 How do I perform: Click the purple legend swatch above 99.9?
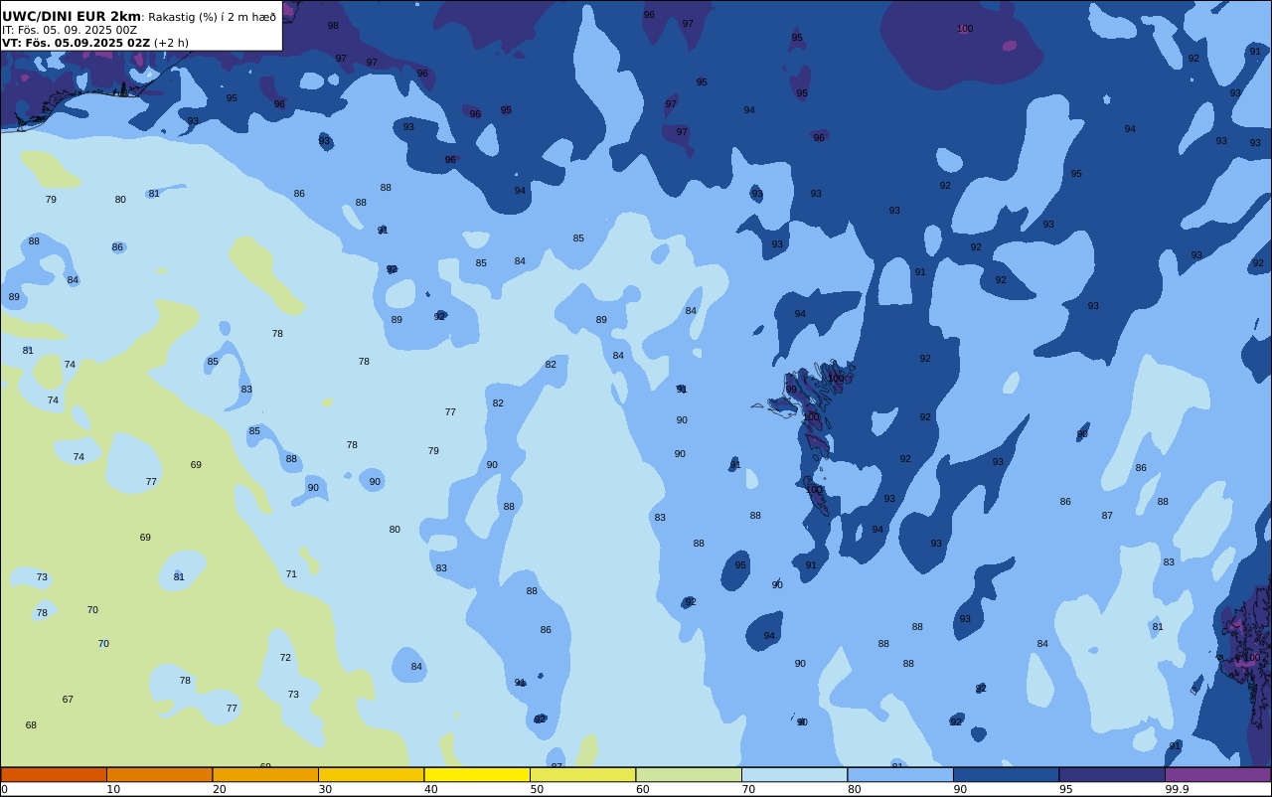1218,774
